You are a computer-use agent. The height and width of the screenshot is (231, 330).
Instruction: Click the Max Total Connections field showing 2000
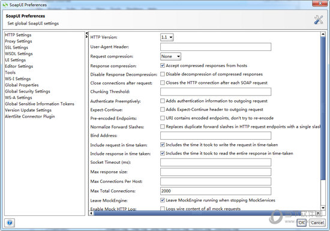[x=216, y=191]
